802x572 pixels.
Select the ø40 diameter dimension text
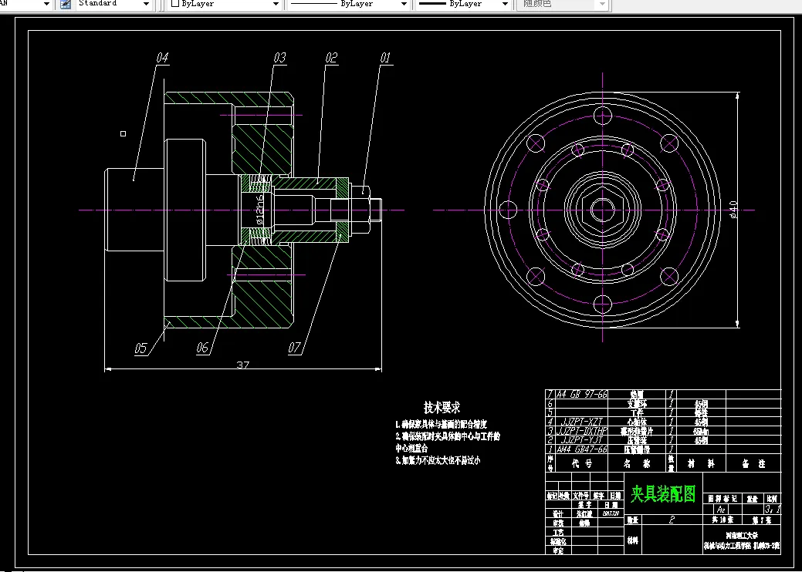(733, 208)
